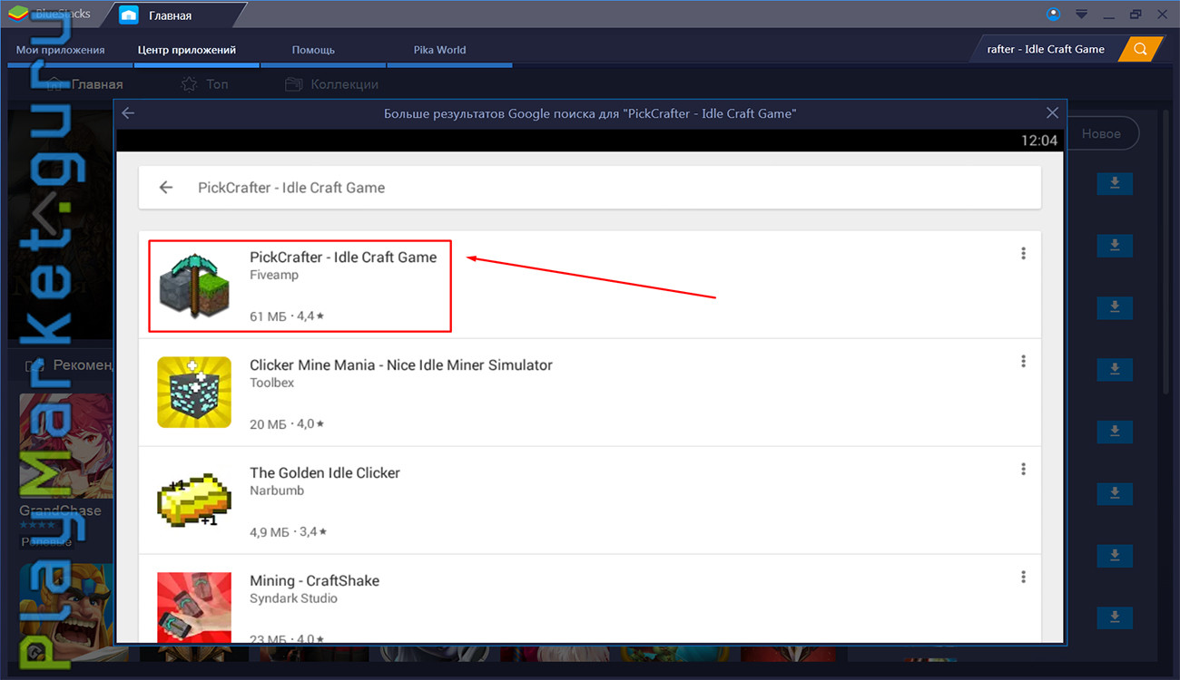1180x680 pixels.
Task: Click the Новое button in the background
Action: click(1102, 133)
